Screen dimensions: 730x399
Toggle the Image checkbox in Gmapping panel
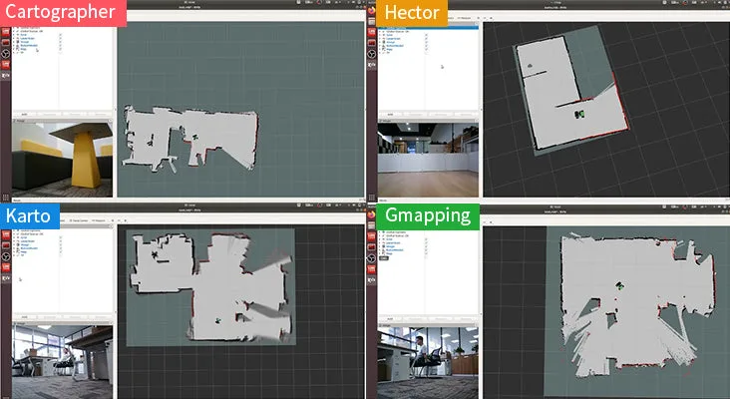(x=426, y=246)
